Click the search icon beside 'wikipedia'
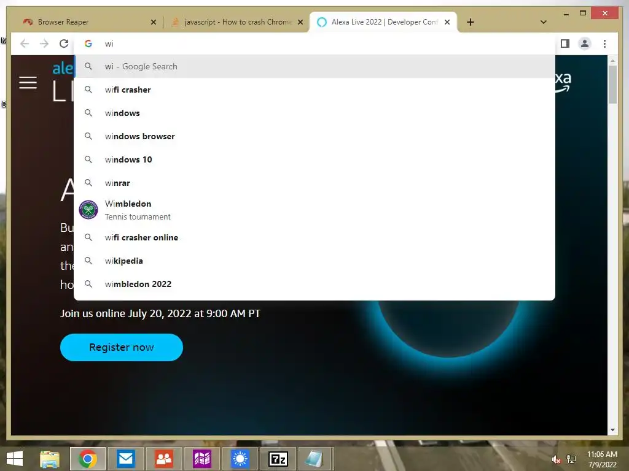629x471 pixels. (x=88, y=261)
